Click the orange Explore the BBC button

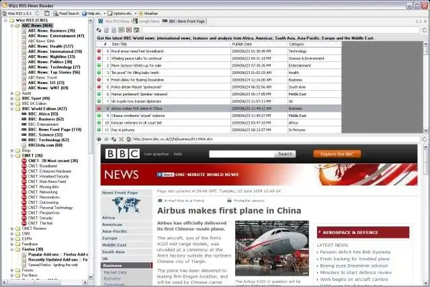click(x=337, y=154)
